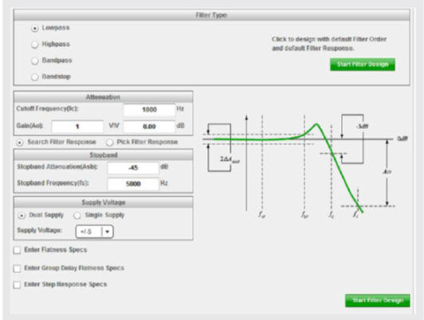This screenshot has height=320, width=424.
Task: Select Search Filter Response option
Action: 20,142
